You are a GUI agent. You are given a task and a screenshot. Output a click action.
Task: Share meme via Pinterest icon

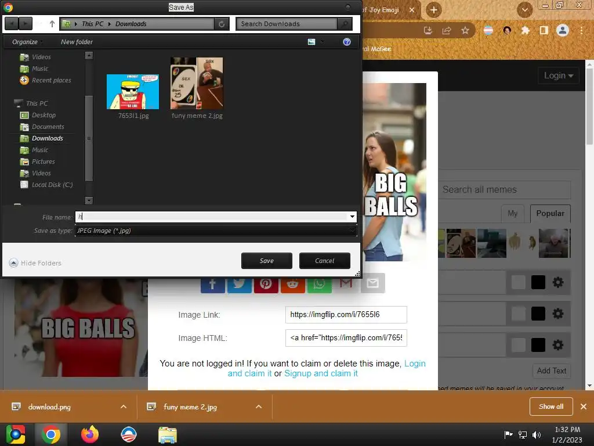tap(266, 283)
